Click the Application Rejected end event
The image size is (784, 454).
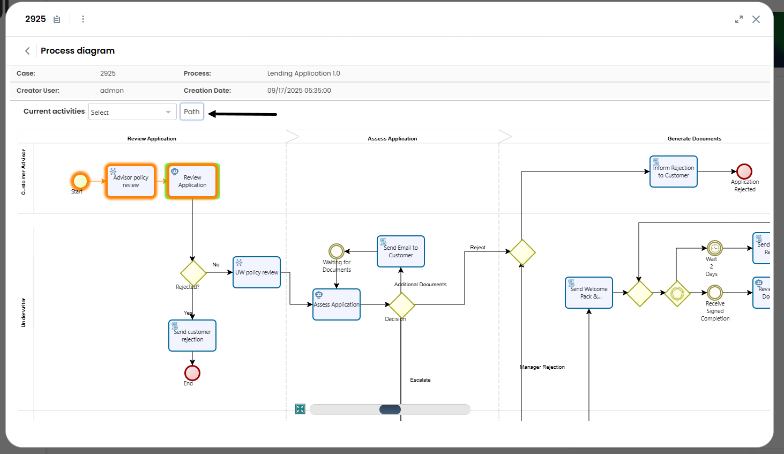click(745, 173)
